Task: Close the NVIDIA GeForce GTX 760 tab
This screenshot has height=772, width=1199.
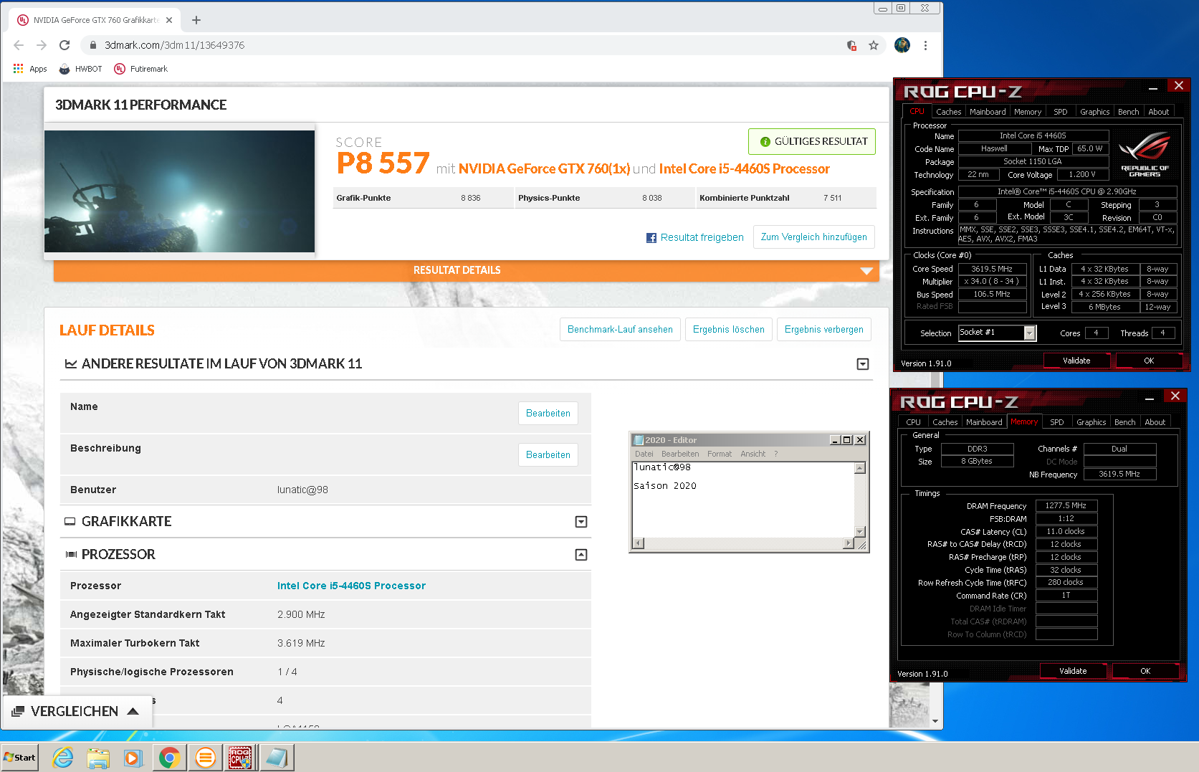Action: 169,20
